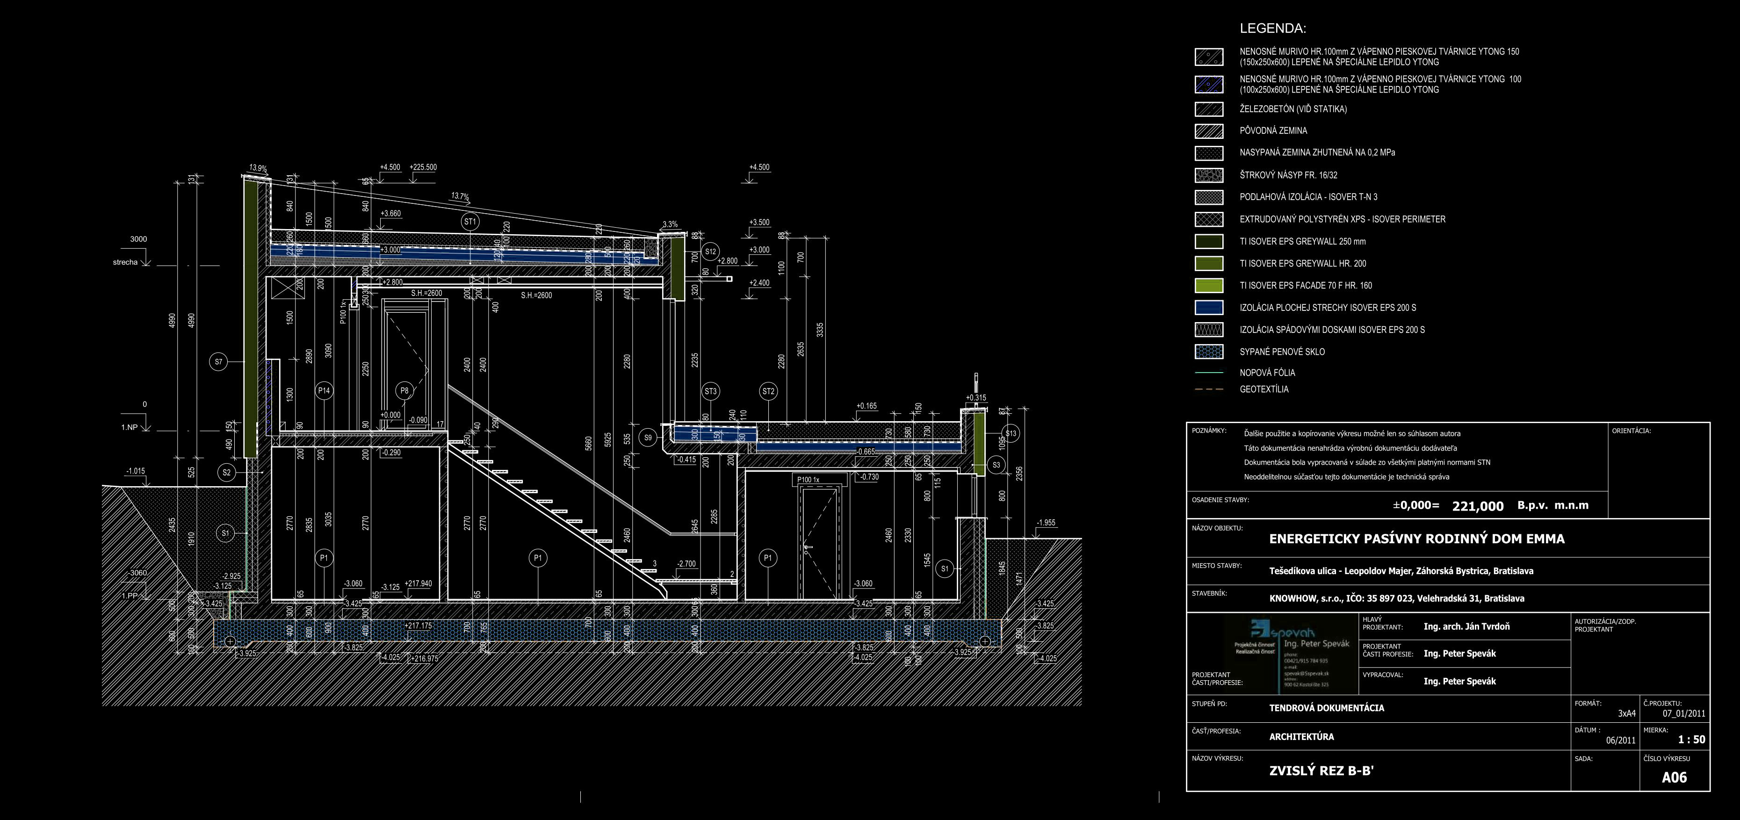The height and width of the screenshot is (820, 1740).
Task: Click the GEOTEXTÍLIA dashed line sample
Action: (1208, 390)
